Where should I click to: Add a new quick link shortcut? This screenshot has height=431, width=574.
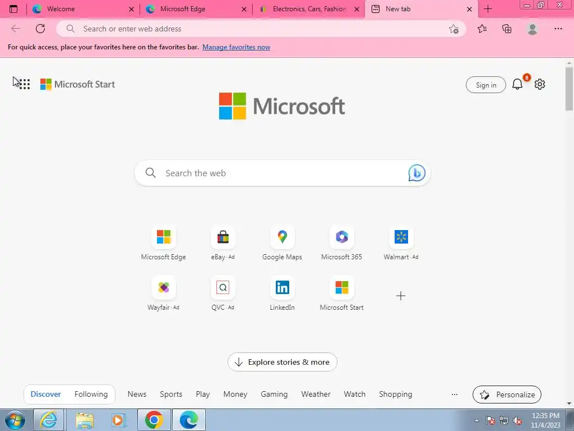click(401, 296)
